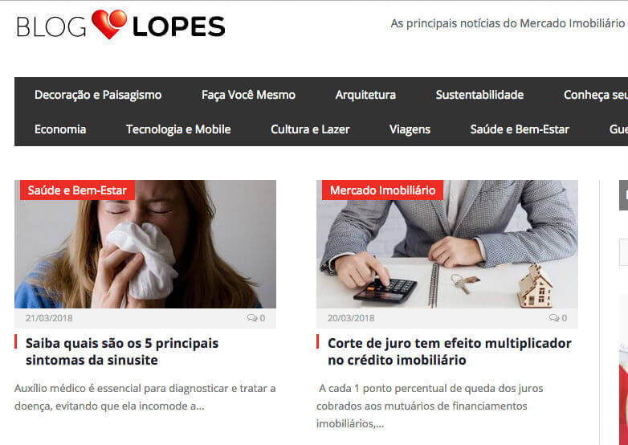Go to Faça Você Mesmo section
Image resolution: width=628 pixels, height=445 pixels.
(x=248, y=95)
